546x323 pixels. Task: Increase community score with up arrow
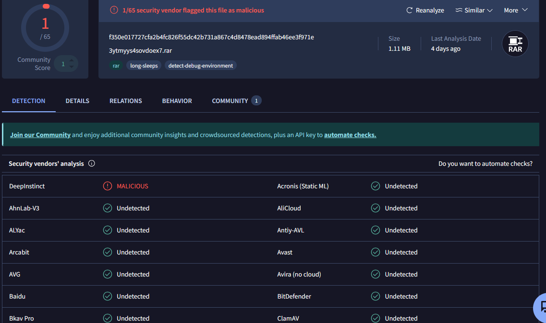click(x=72, y=60)
